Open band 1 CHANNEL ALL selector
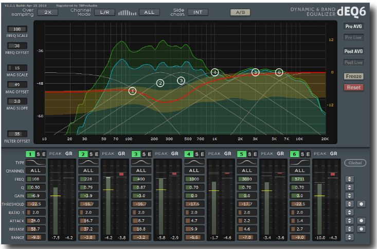 coord(35,171)
